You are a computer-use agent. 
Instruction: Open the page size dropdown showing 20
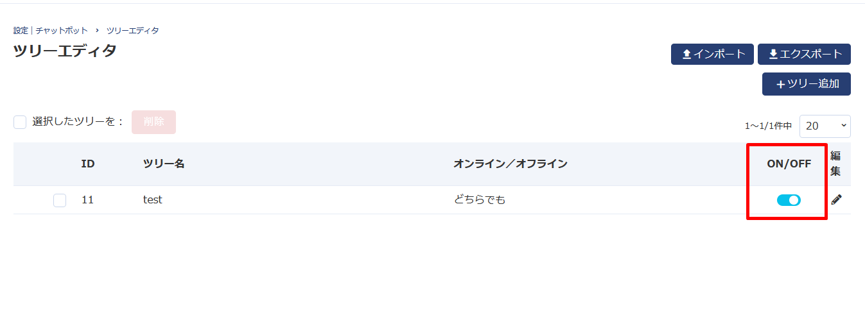(x=825, y=126)
